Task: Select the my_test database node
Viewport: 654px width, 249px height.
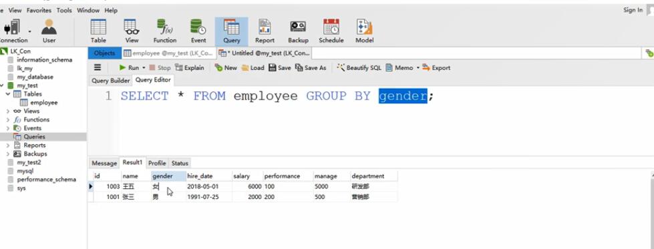Action: pyautogui.click(x=27, y=85)
